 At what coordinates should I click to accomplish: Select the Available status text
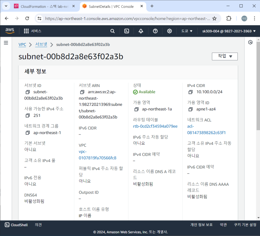[x=147, y=92]
